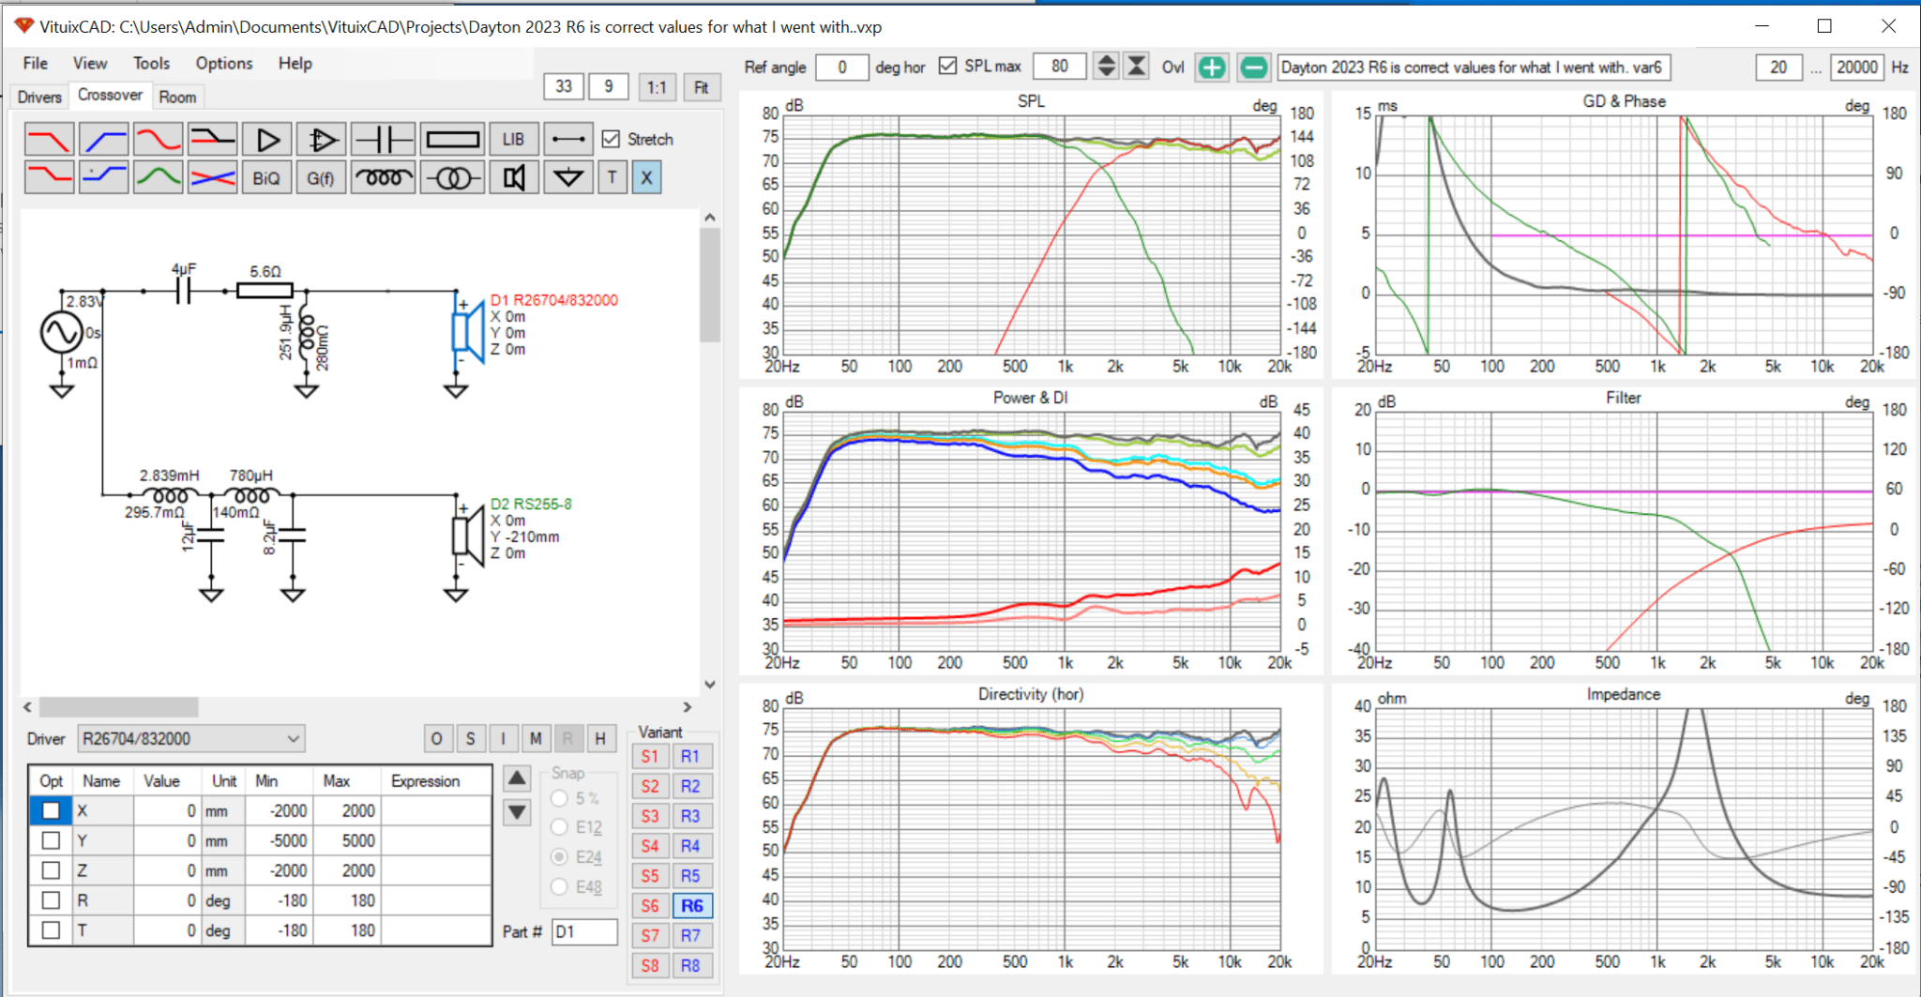1921x997 pixels.
Task: Click the 20000 Hz max frequency field
Action: pos(1856,67)
